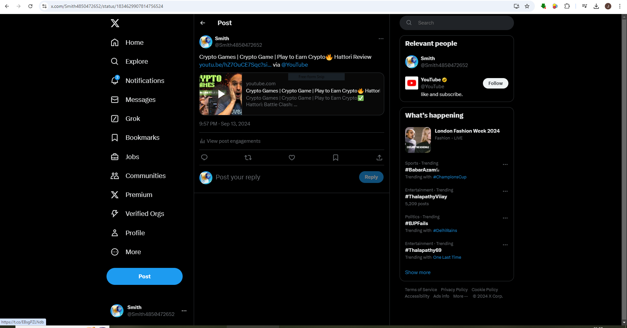Play the YouTube video thumbnail
The width and height of the screenshot is (627, 328).
point(221,94)
